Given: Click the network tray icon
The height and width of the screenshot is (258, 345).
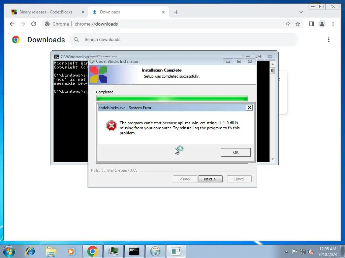Looking at the screenshot, I should click(303, 252).
